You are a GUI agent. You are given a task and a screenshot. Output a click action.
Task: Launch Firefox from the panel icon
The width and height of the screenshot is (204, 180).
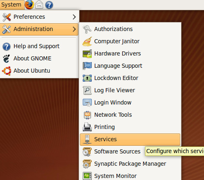pyautogui.click(x=29, y=4)
